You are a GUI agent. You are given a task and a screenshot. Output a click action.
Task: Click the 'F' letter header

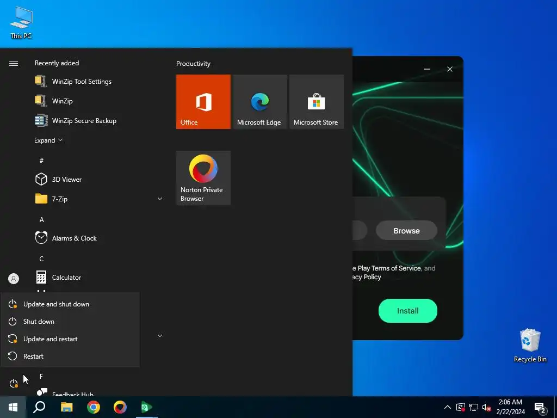tap(41, 376)
